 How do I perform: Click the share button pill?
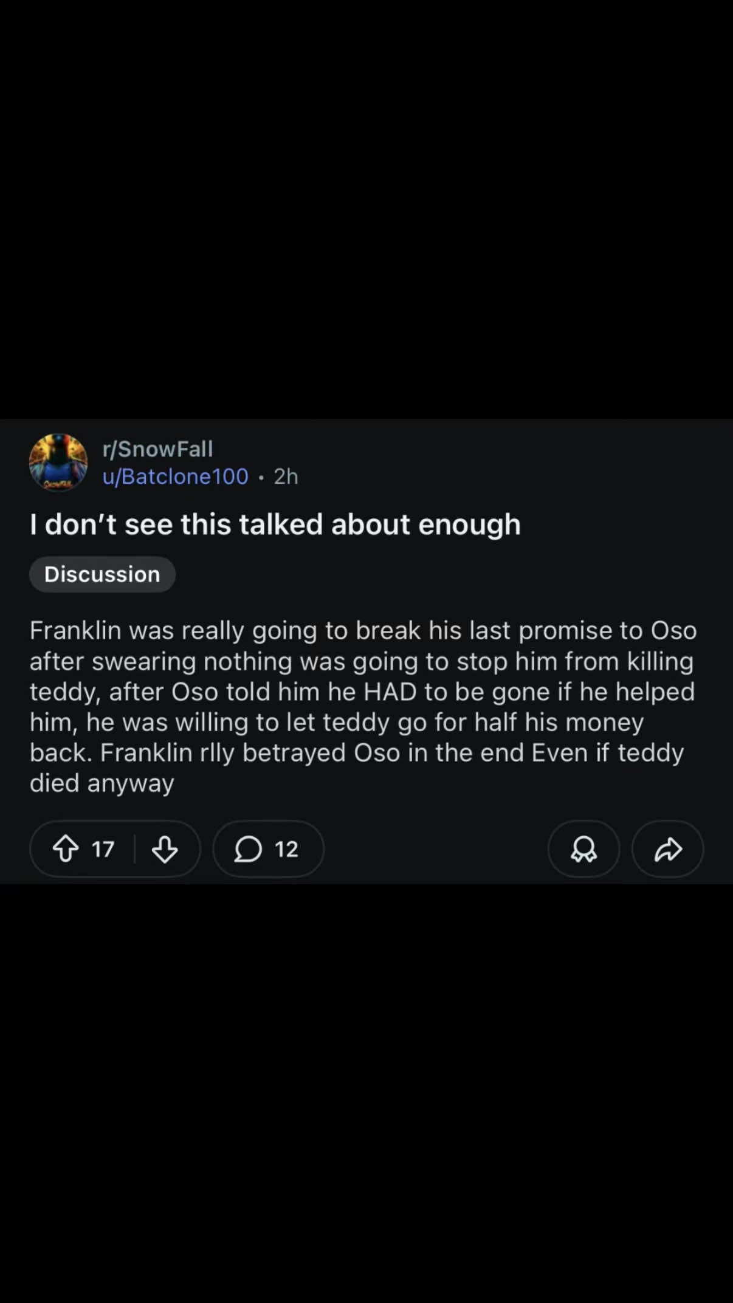668,849
